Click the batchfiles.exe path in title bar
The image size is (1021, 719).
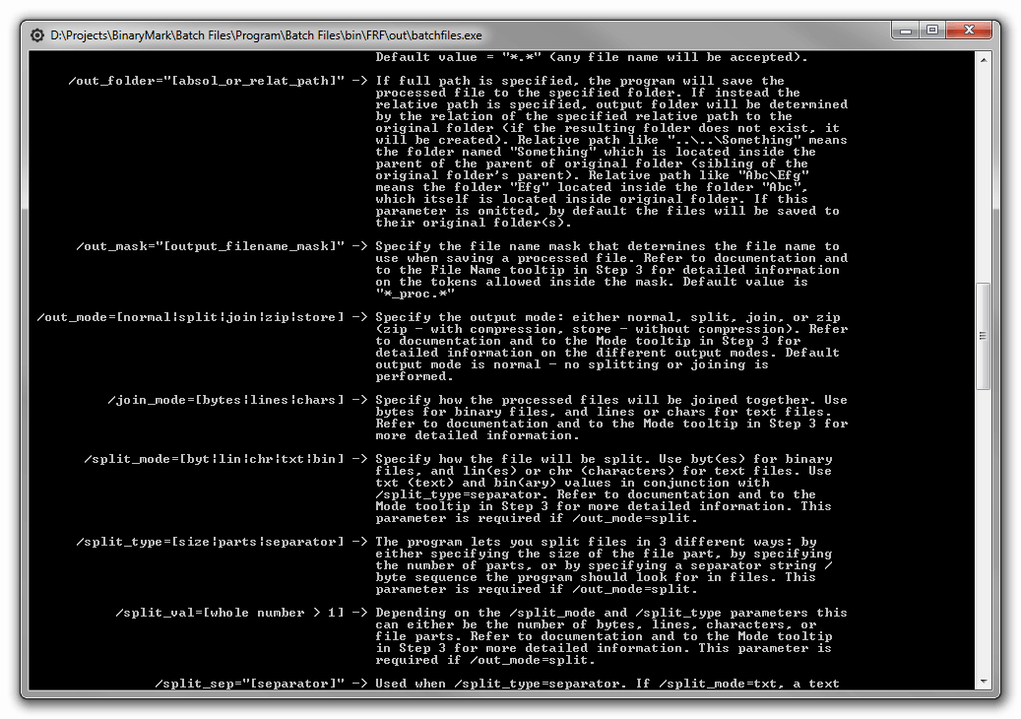(x=267, y=35)
